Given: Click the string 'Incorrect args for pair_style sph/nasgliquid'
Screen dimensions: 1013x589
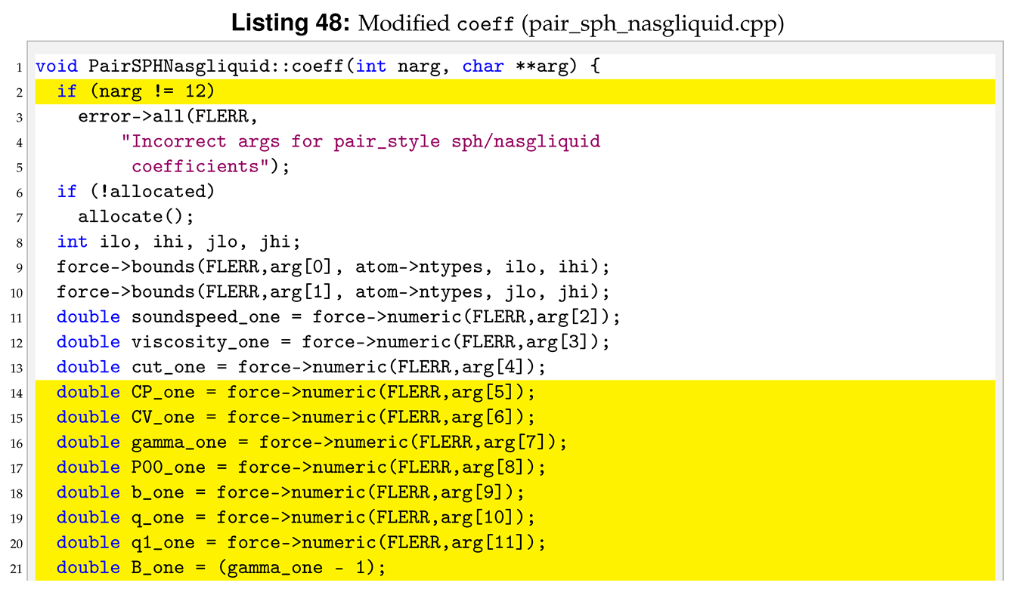Looking at the screenshot, I should (361, 141).
